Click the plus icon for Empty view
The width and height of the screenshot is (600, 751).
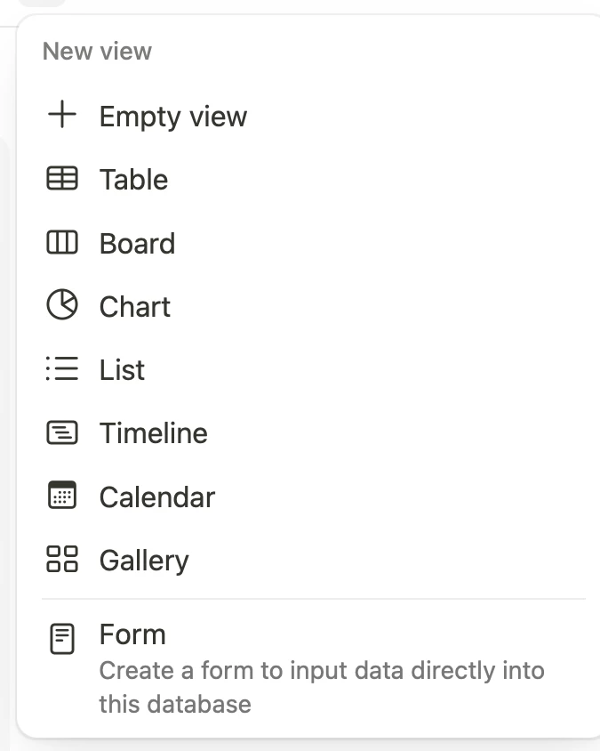[62, 115]
